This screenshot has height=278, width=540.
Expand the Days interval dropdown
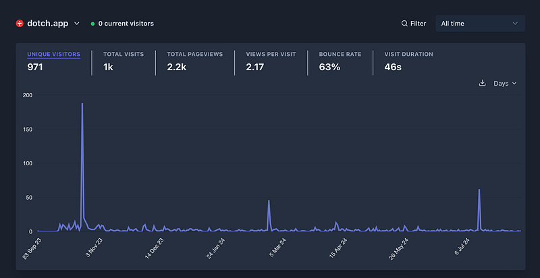[505, 84]
